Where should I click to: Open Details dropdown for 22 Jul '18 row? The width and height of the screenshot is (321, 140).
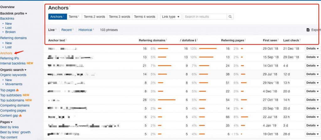coord(313,117)
